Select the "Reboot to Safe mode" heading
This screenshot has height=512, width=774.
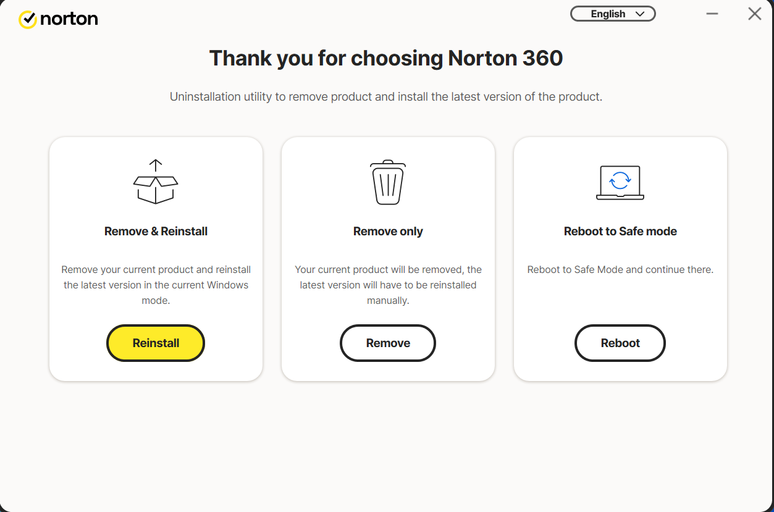620,232
